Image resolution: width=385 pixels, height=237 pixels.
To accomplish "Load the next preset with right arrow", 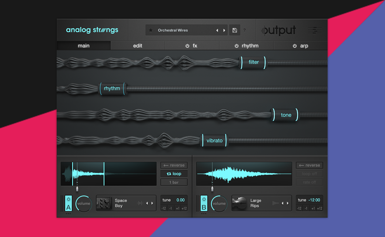I will [x=224, y=30].
